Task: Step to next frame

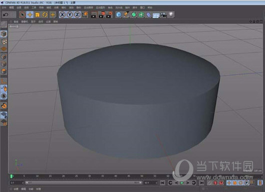Action: click(x=188, y=183)
